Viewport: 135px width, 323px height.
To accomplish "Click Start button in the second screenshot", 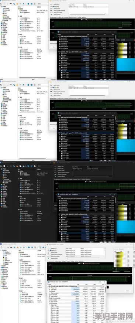I will coord(54,128).
